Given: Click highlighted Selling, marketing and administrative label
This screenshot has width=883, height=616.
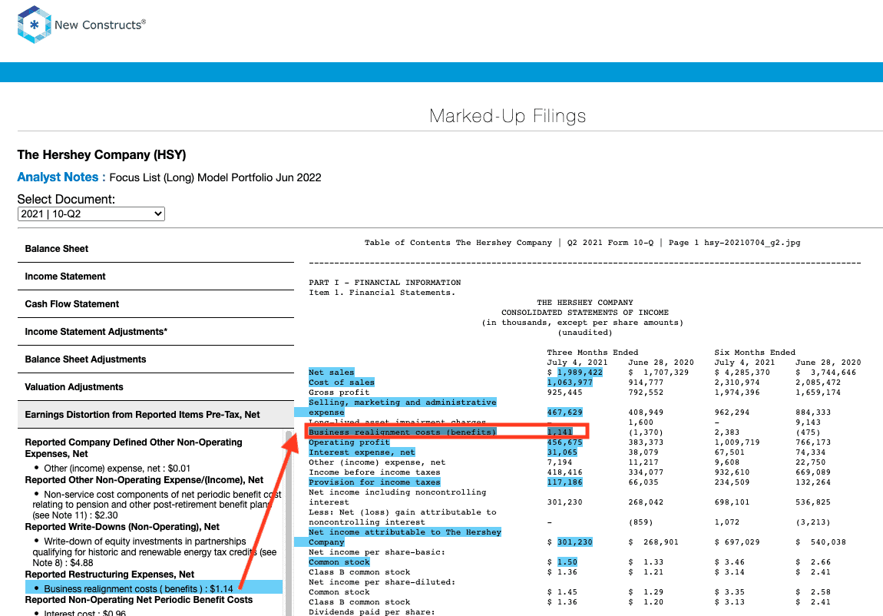Looking at the screenshot, I should pyautogui.click(x=402, y=402).
